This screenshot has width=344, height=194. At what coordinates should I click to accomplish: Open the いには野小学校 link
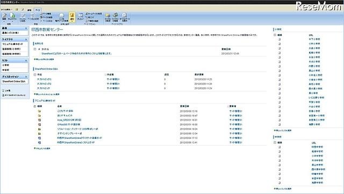317,98
